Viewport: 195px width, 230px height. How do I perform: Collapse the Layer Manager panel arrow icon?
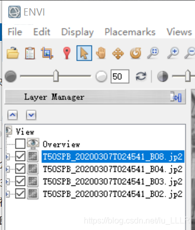(176, 97)
